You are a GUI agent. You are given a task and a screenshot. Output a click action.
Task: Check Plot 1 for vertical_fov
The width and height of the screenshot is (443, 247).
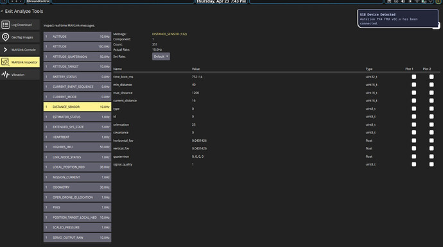click(413, 148)
